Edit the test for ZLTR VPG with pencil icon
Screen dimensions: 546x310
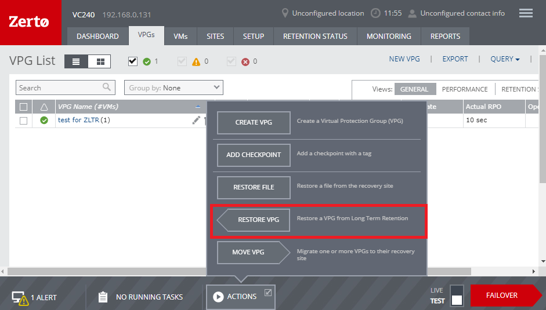point(196,120)
